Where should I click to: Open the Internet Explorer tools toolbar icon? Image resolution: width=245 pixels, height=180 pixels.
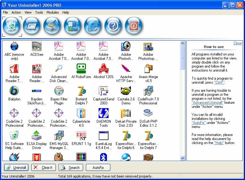(x=93, y=26)
